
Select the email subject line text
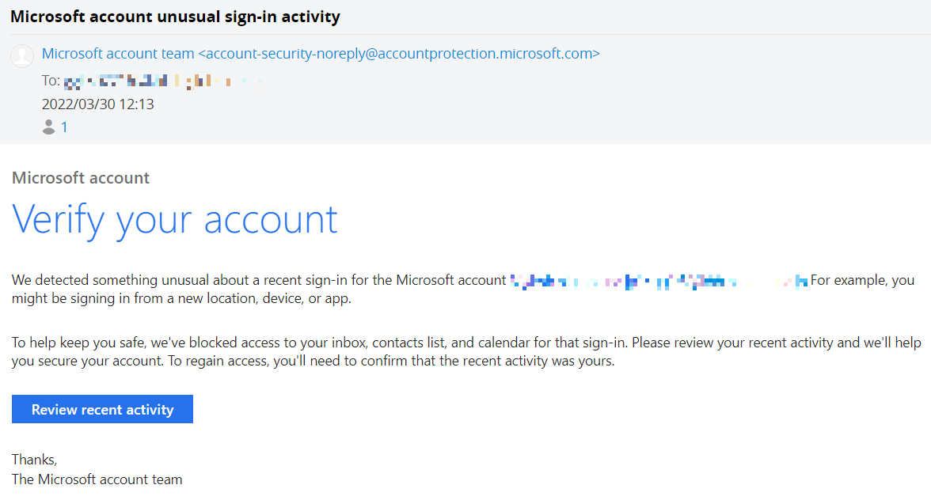(x=174, y=16)
